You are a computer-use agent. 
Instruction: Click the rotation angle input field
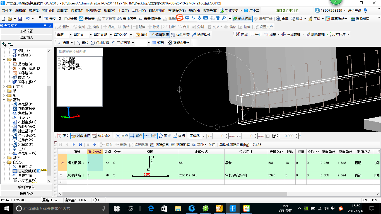tap(289, 136)
